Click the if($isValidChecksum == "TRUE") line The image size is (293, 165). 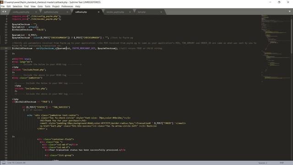coord(32,102)
